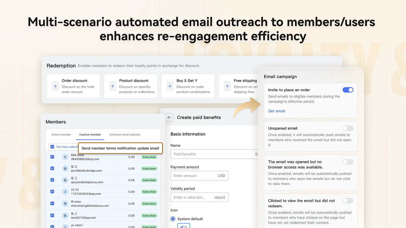Disable the Invite to place an order toggle
The height and width of the screenshot is (228, 406).
tap(348, 90)
